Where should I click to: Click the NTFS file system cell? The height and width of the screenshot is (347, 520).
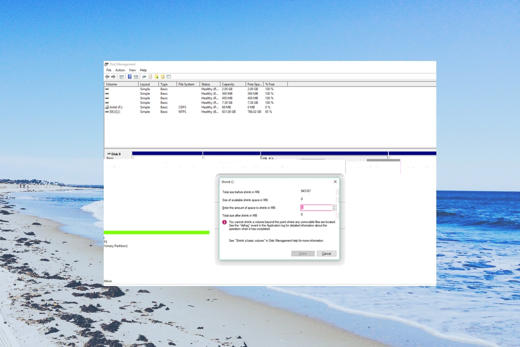pos(182,112)
